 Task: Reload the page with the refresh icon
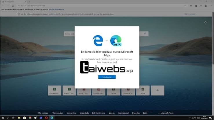13,6
